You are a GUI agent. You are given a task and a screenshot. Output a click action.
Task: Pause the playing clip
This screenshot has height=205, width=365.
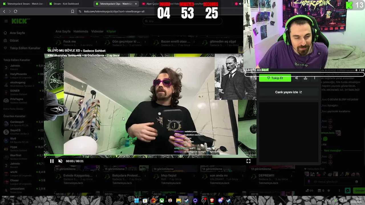click(52, 161)
